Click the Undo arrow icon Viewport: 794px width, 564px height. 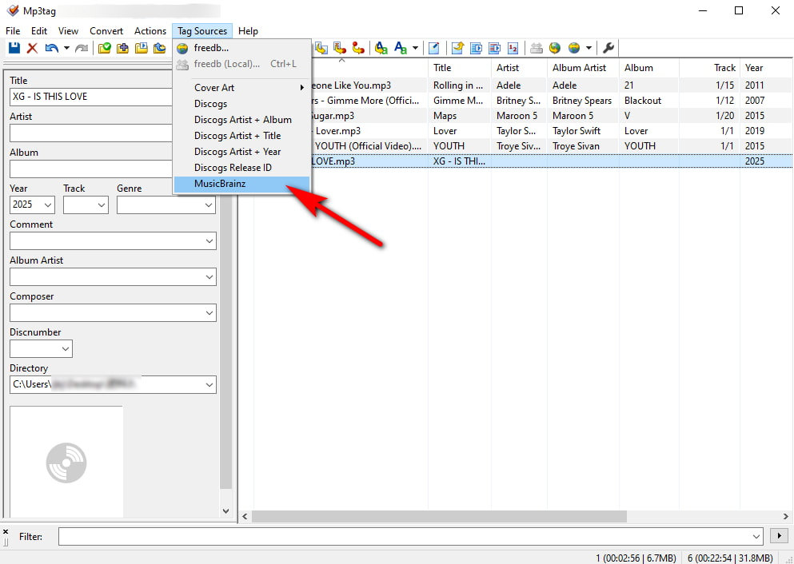[x=50, y=49]
